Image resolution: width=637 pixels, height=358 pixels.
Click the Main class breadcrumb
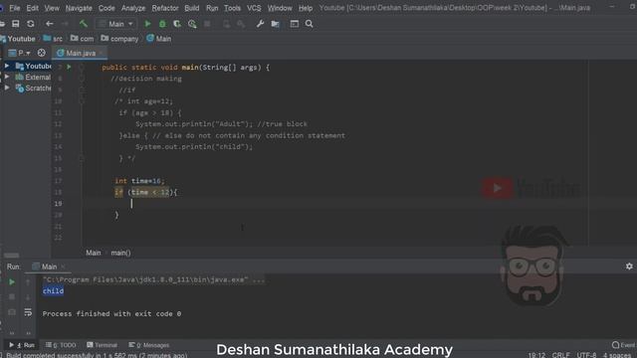click(x=159, y=39)
